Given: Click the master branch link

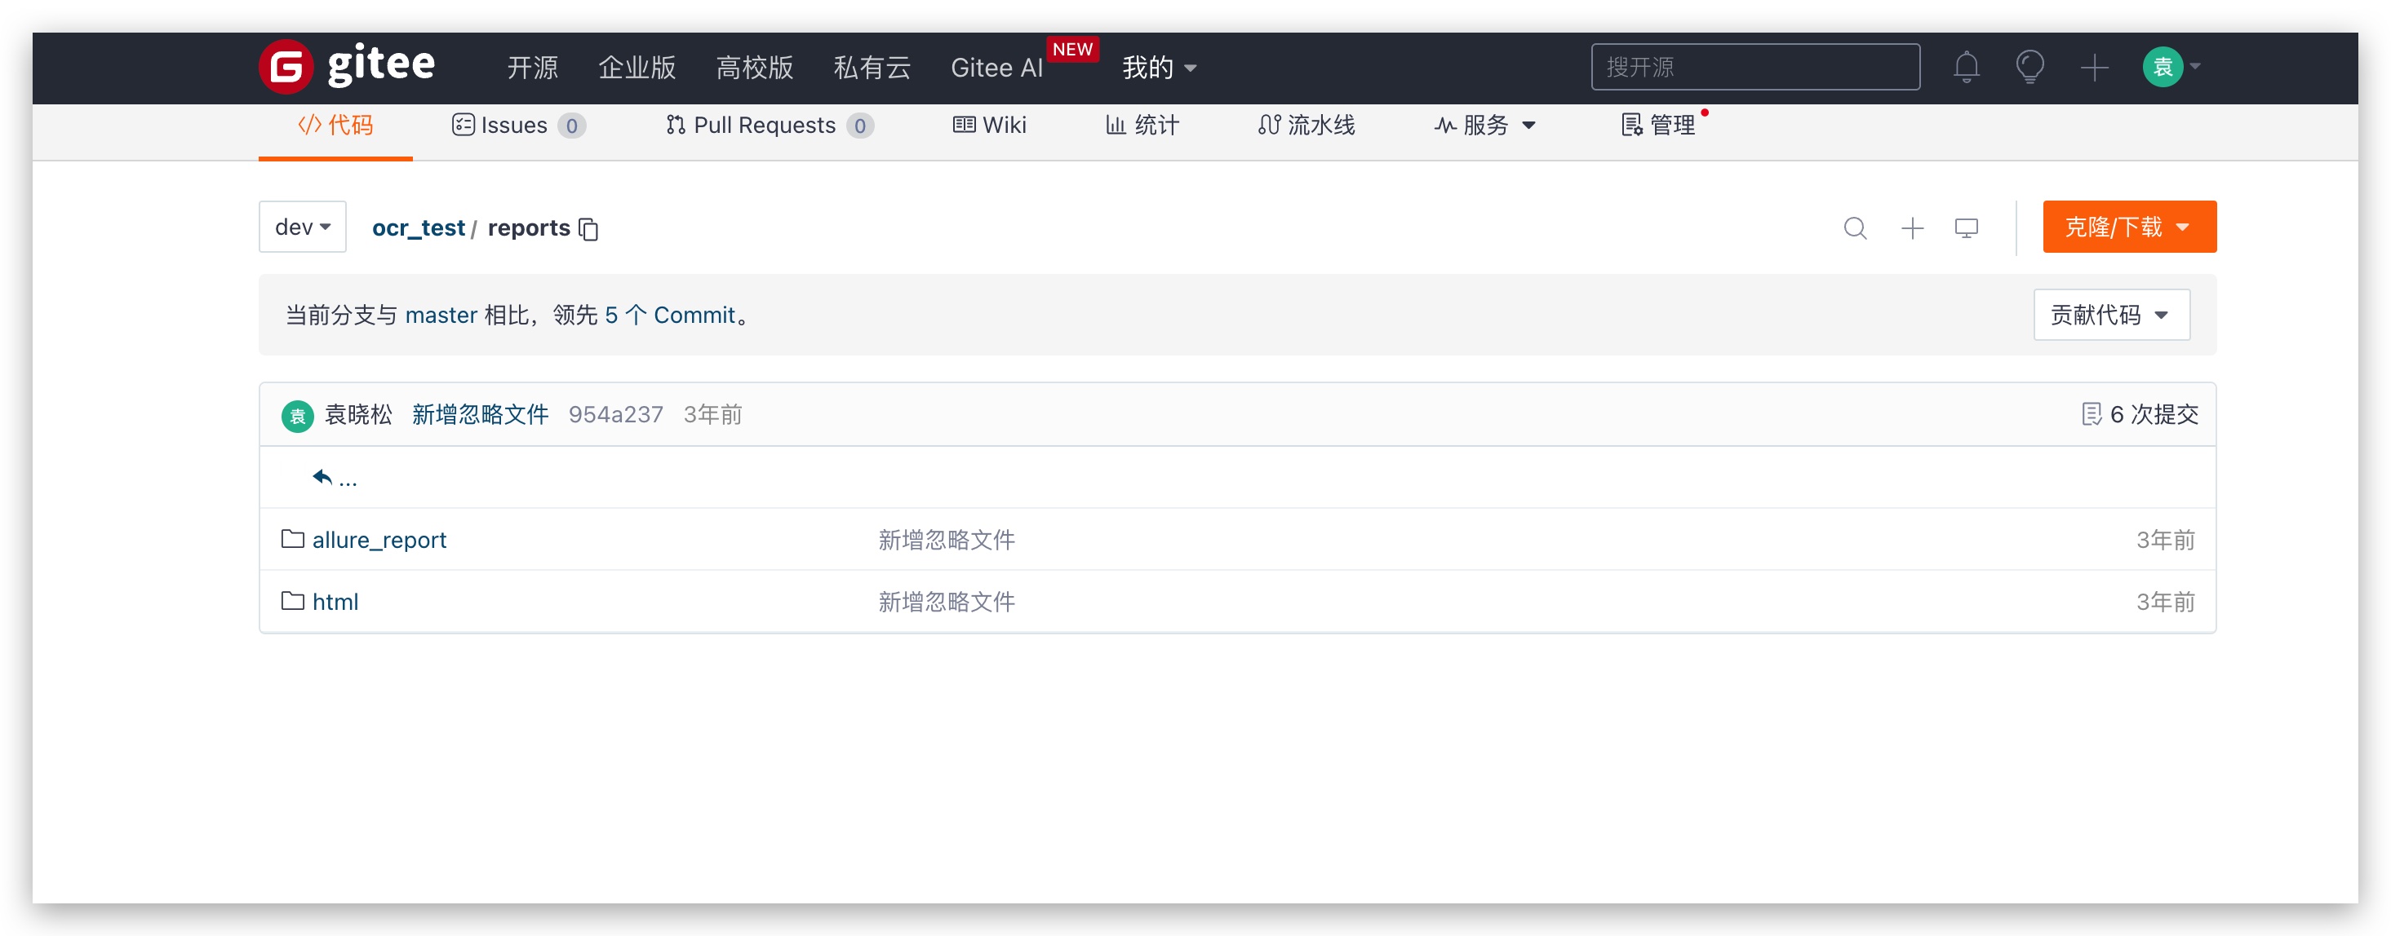Looking at the screenshot, I should click(x=441, y=316).
